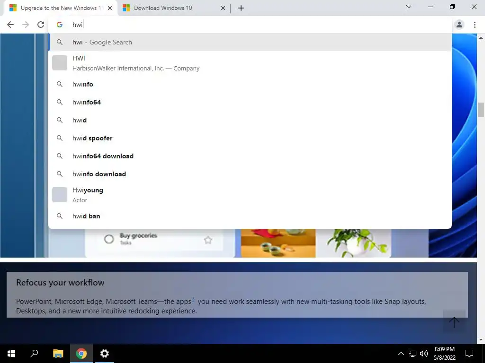Select the HWI HarbisonWalker International suggestion
Viewport: 485px width, 363px height.
coord(250,63)
